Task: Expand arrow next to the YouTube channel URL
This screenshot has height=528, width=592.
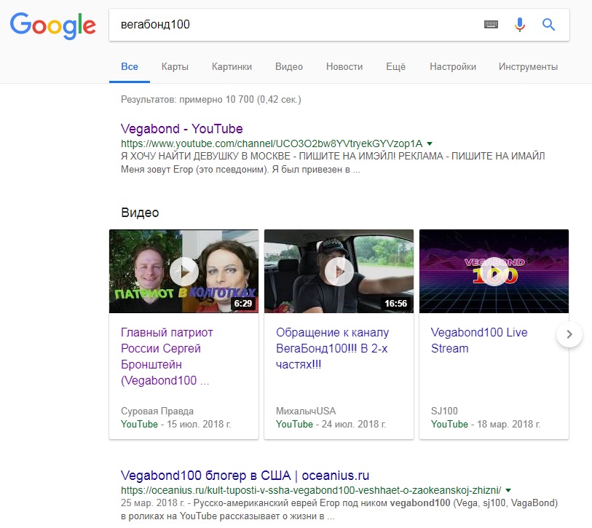Action: tap(430, 143)
